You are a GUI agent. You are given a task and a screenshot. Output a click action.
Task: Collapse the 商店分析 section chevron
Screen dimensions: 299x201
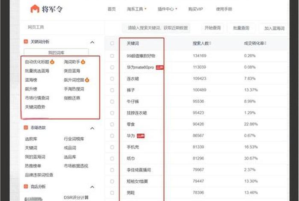tap(92, 187)
